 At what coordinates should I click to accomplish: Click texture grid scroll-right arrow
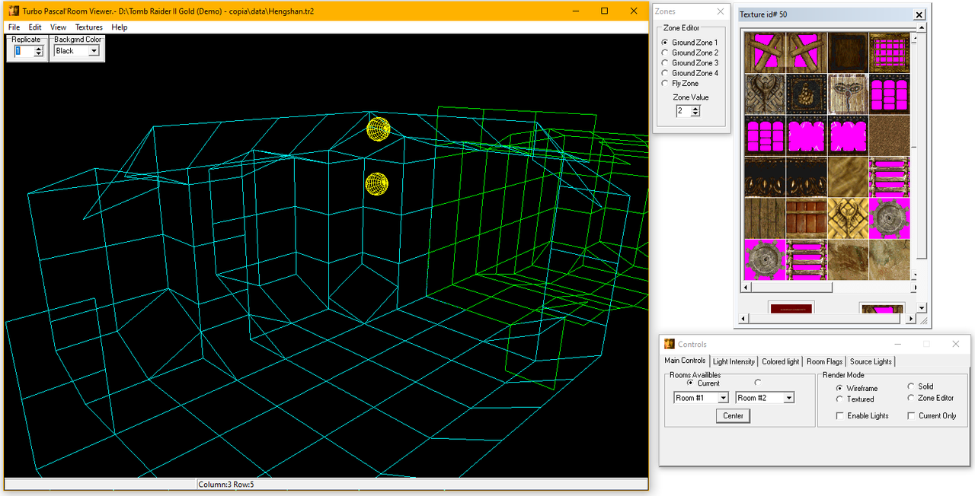tap(916, 288)
